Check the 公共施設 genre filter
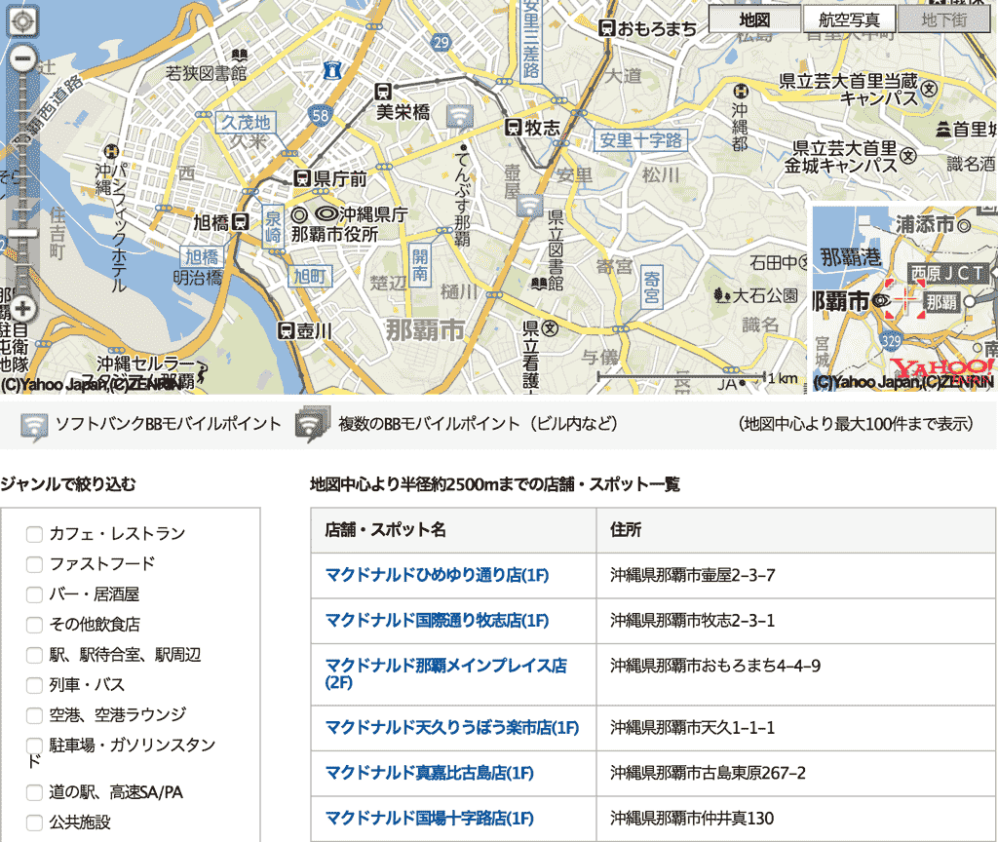Image resolution: width=998 pixels, height=842 pixels. coord(34,823)
